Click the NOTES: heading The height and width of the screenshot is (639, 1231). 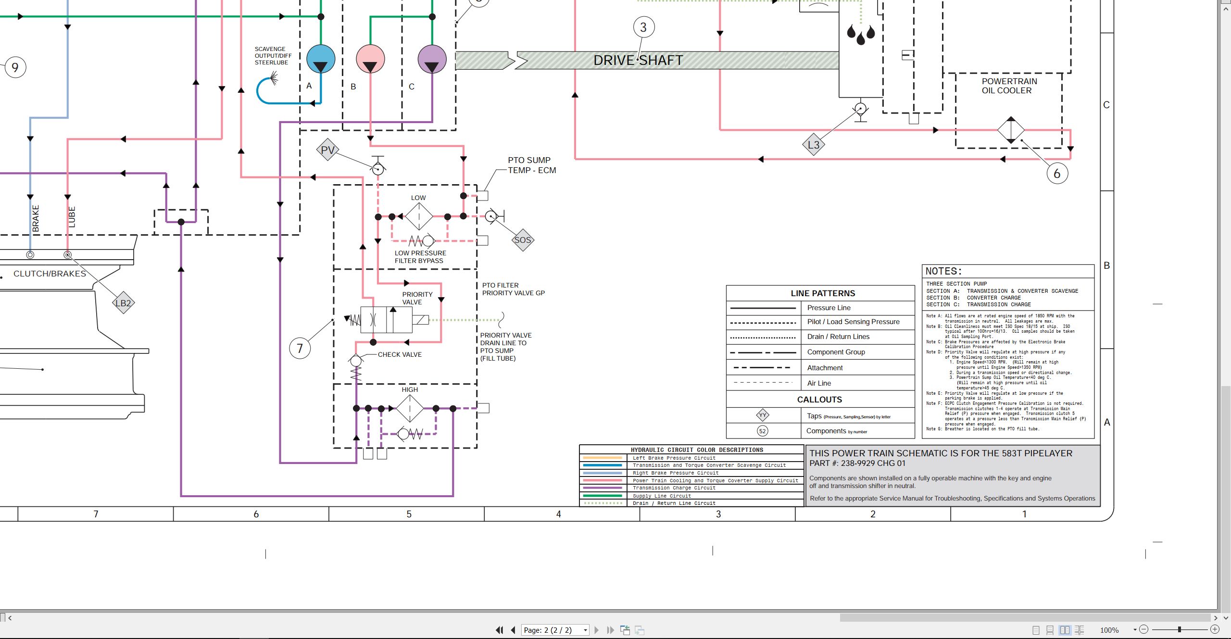point(943,271)
